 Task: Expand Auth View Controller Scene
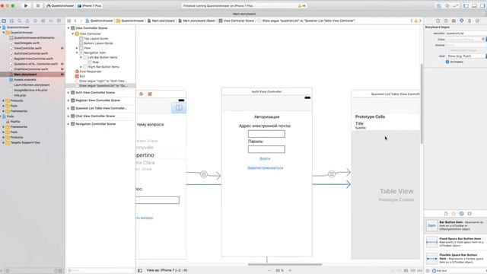pyautogui.click(x=68, y=93)
